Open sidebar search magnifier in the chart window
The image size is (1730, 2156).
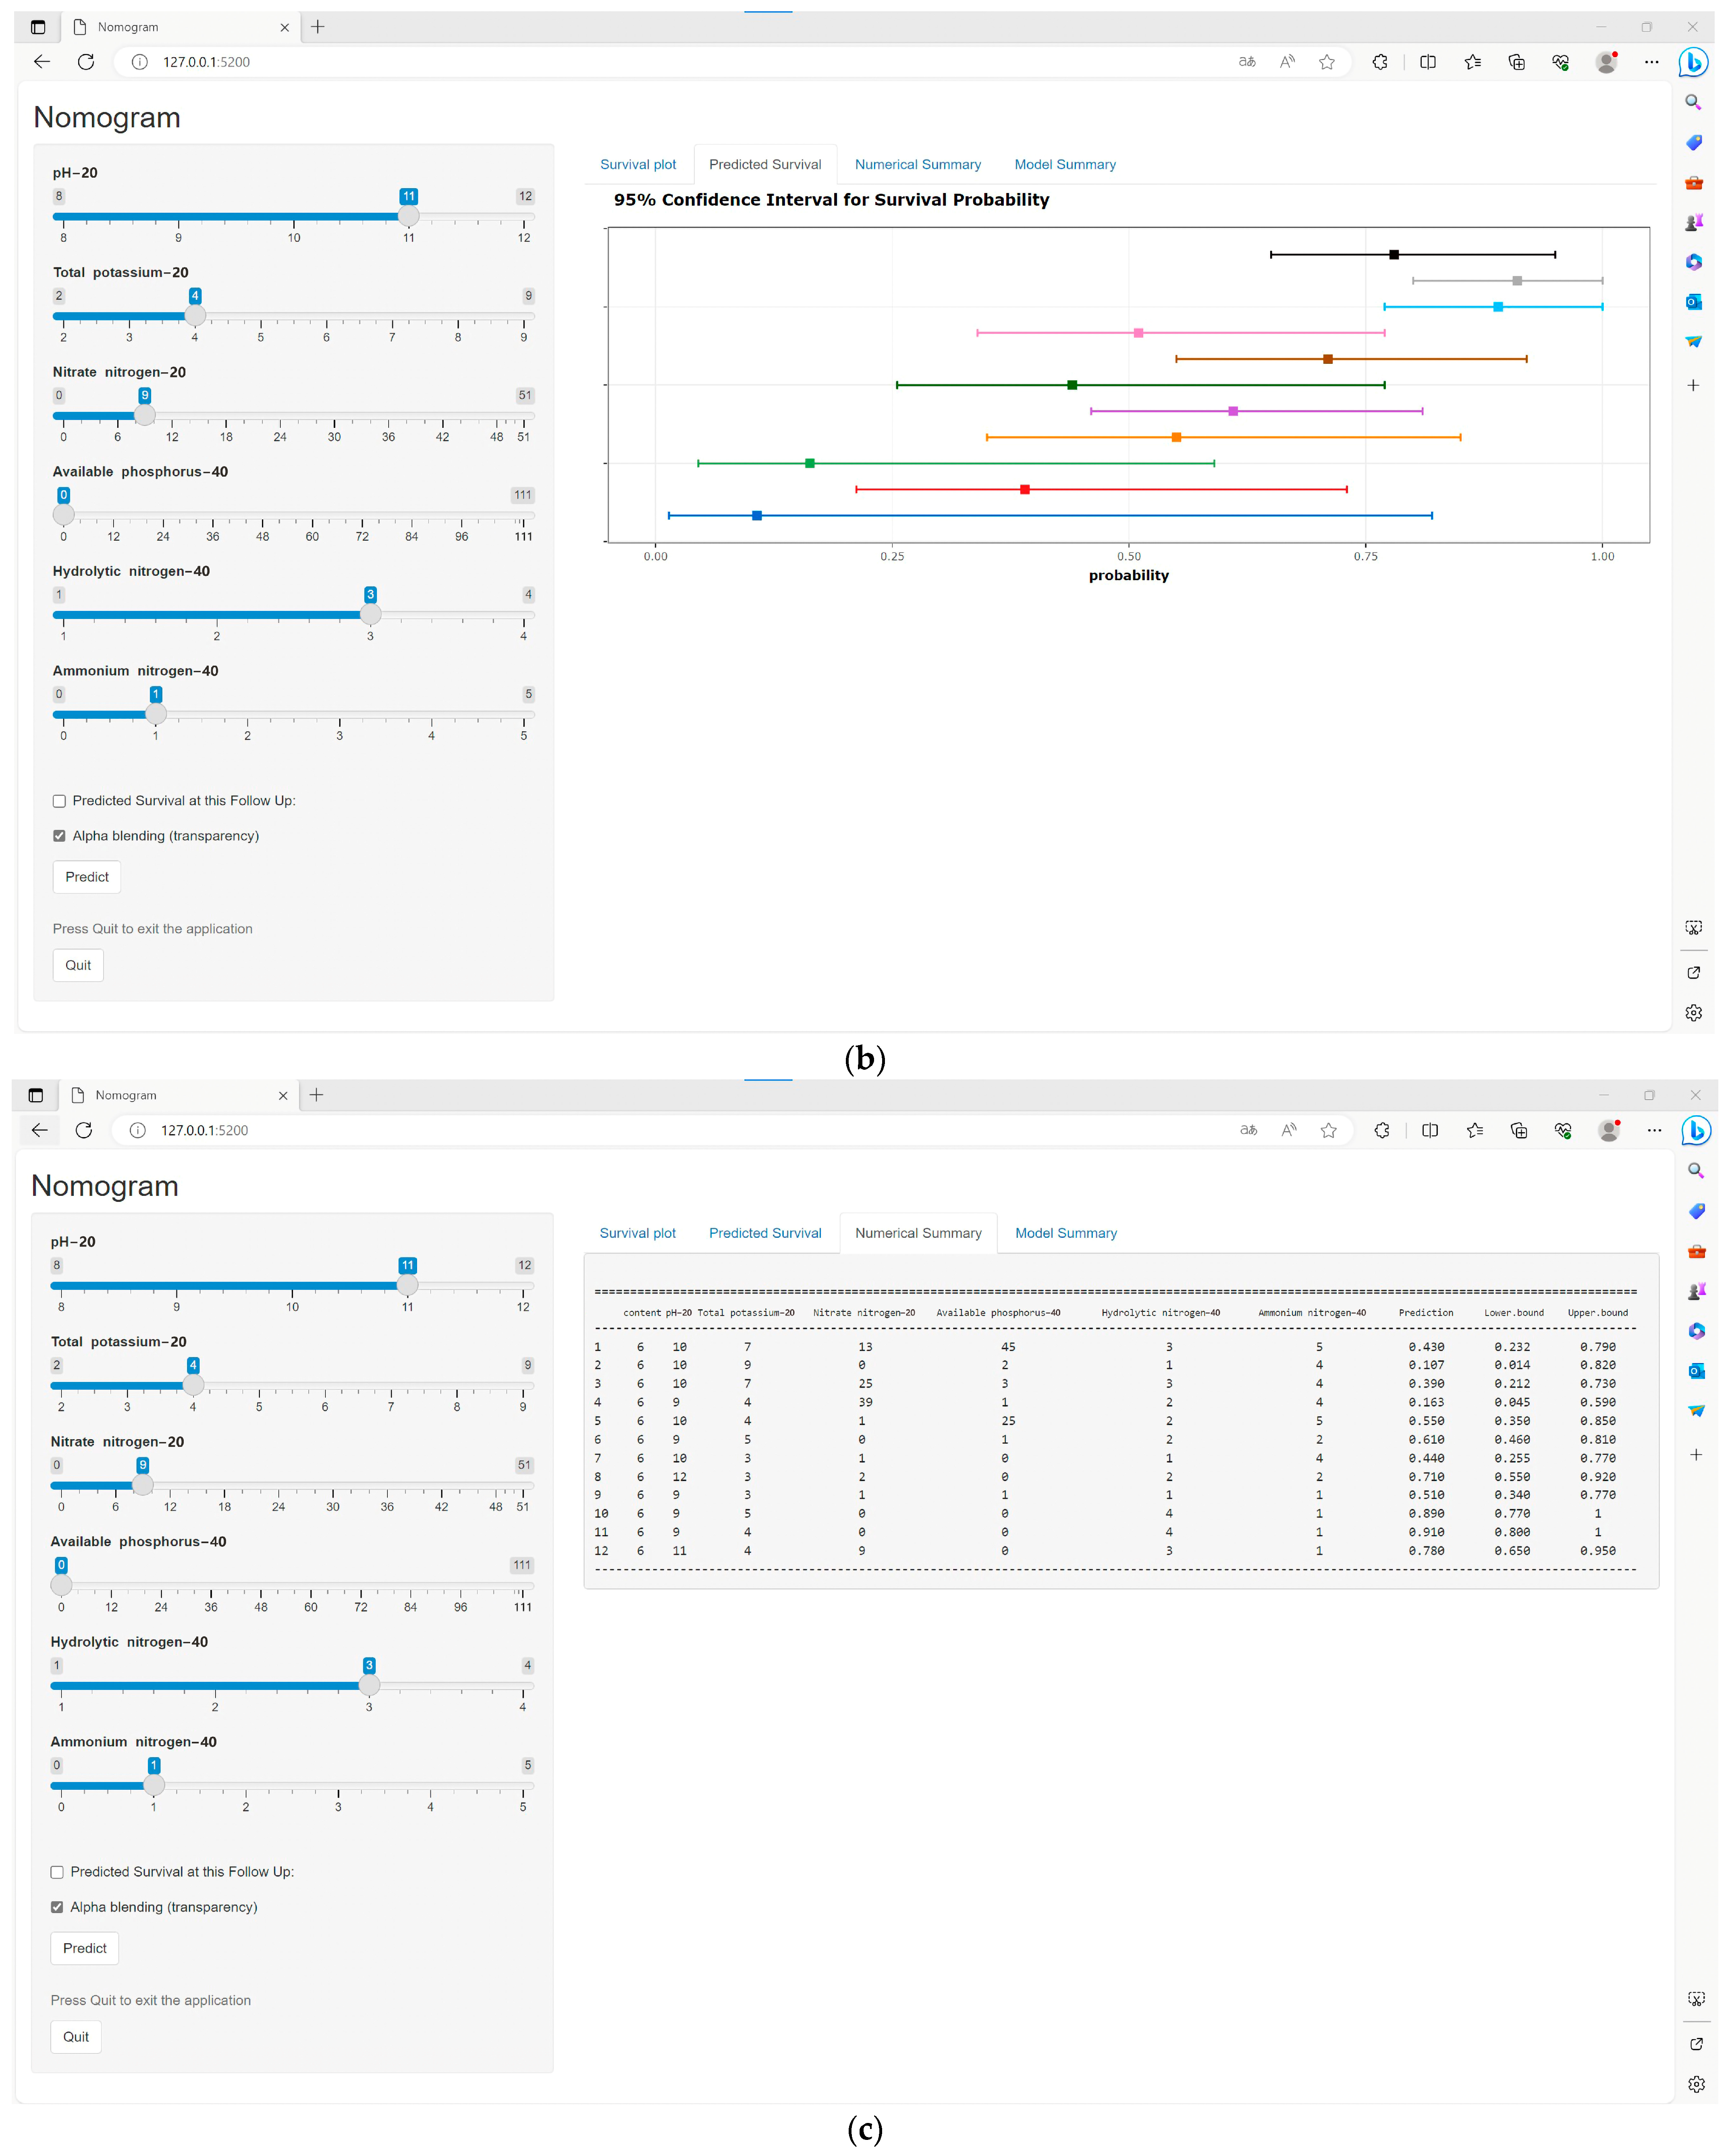tap(1693, 102)
